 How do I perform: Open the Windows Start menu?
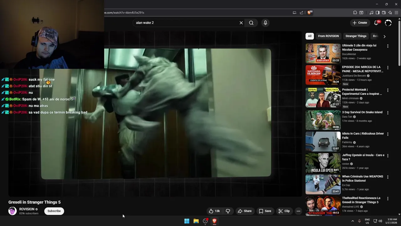[187, 221]
